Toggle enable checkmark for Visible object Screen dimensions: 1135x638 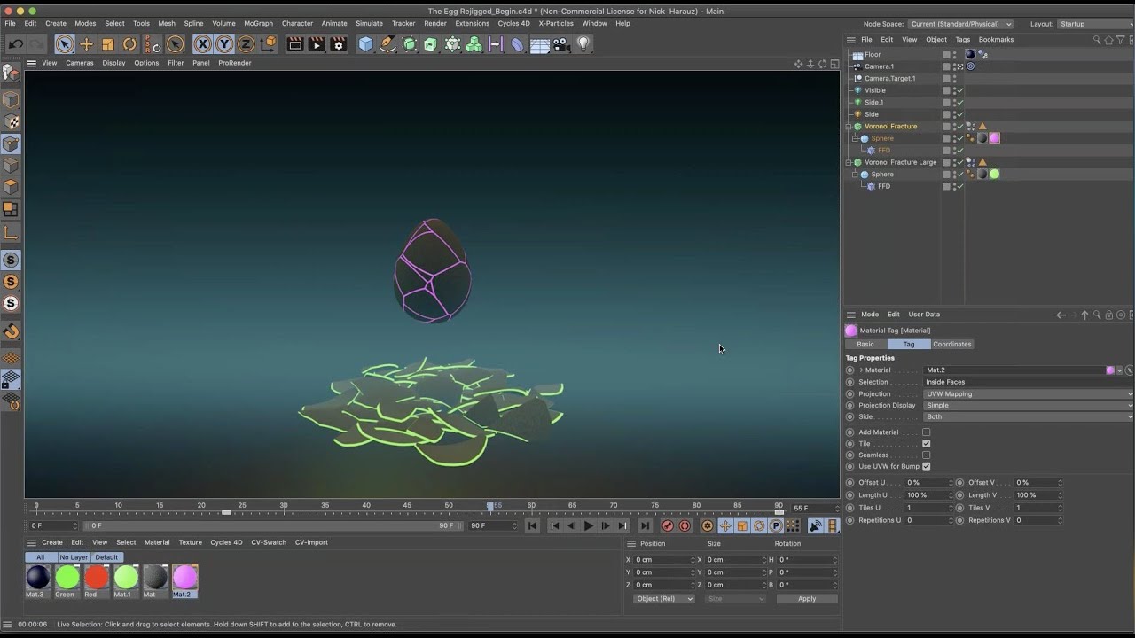coord(960,90)
